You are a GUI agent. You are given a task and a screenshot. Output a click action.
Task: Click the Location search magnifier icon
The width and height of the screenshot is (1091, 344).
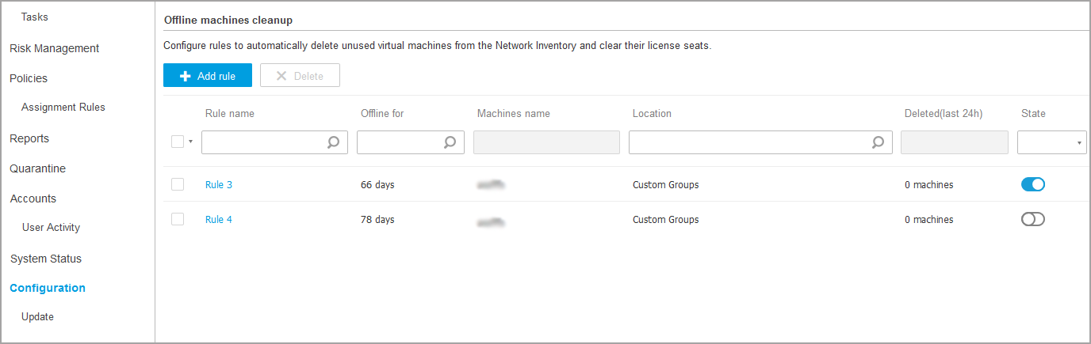click(x=878, y=142)
